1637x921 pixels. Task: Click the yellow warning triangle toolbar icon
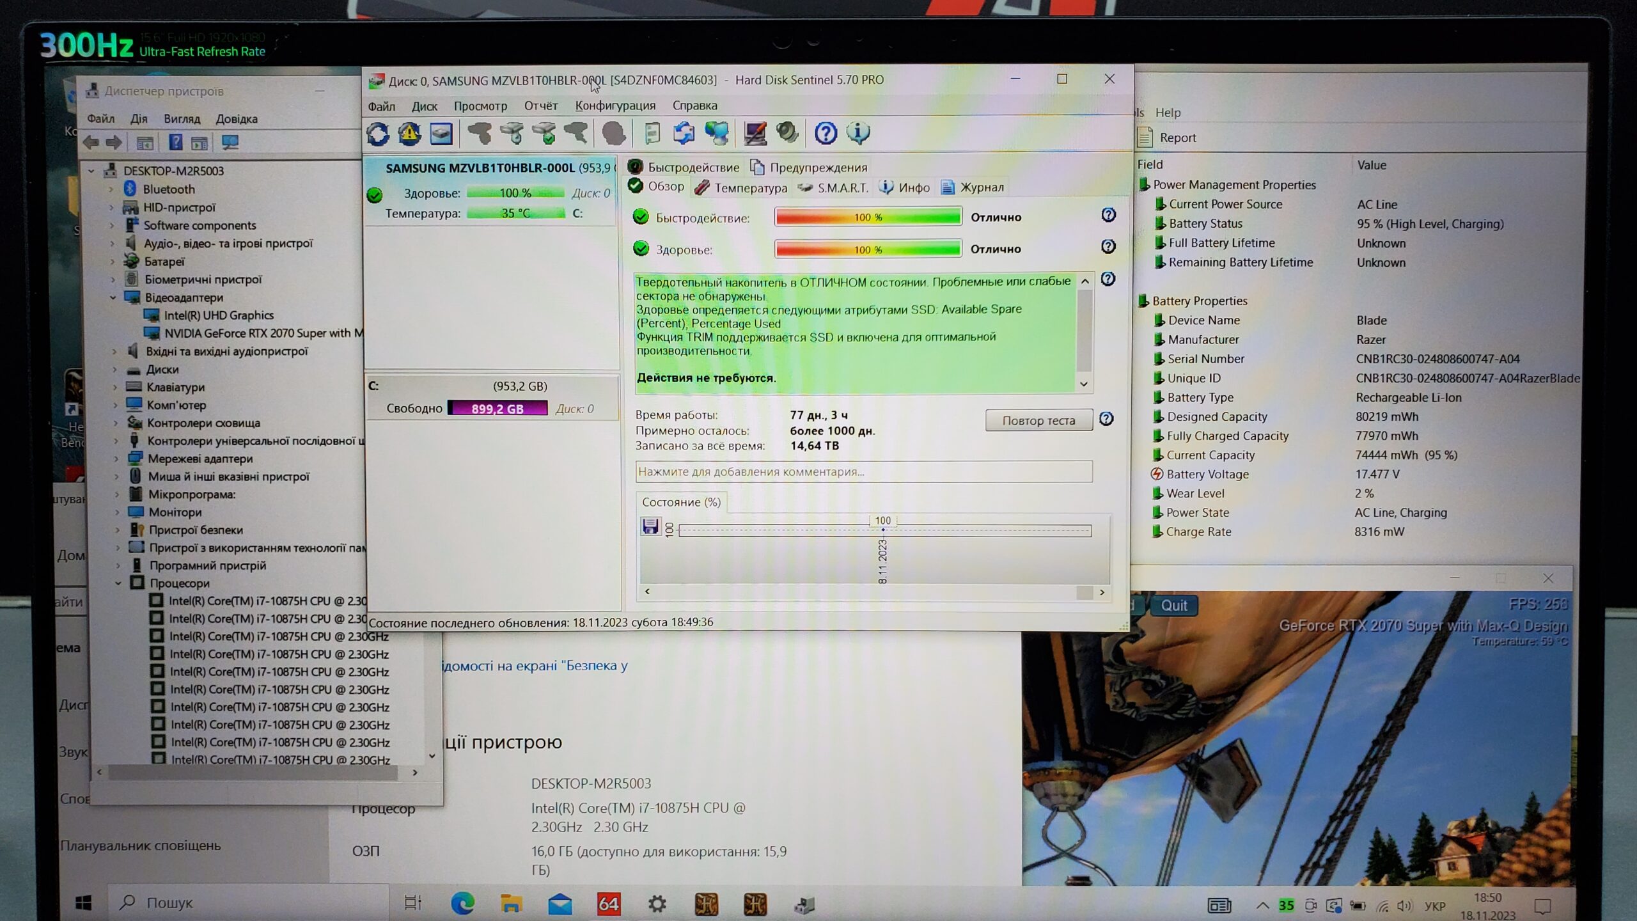click(x=409, y=134)
